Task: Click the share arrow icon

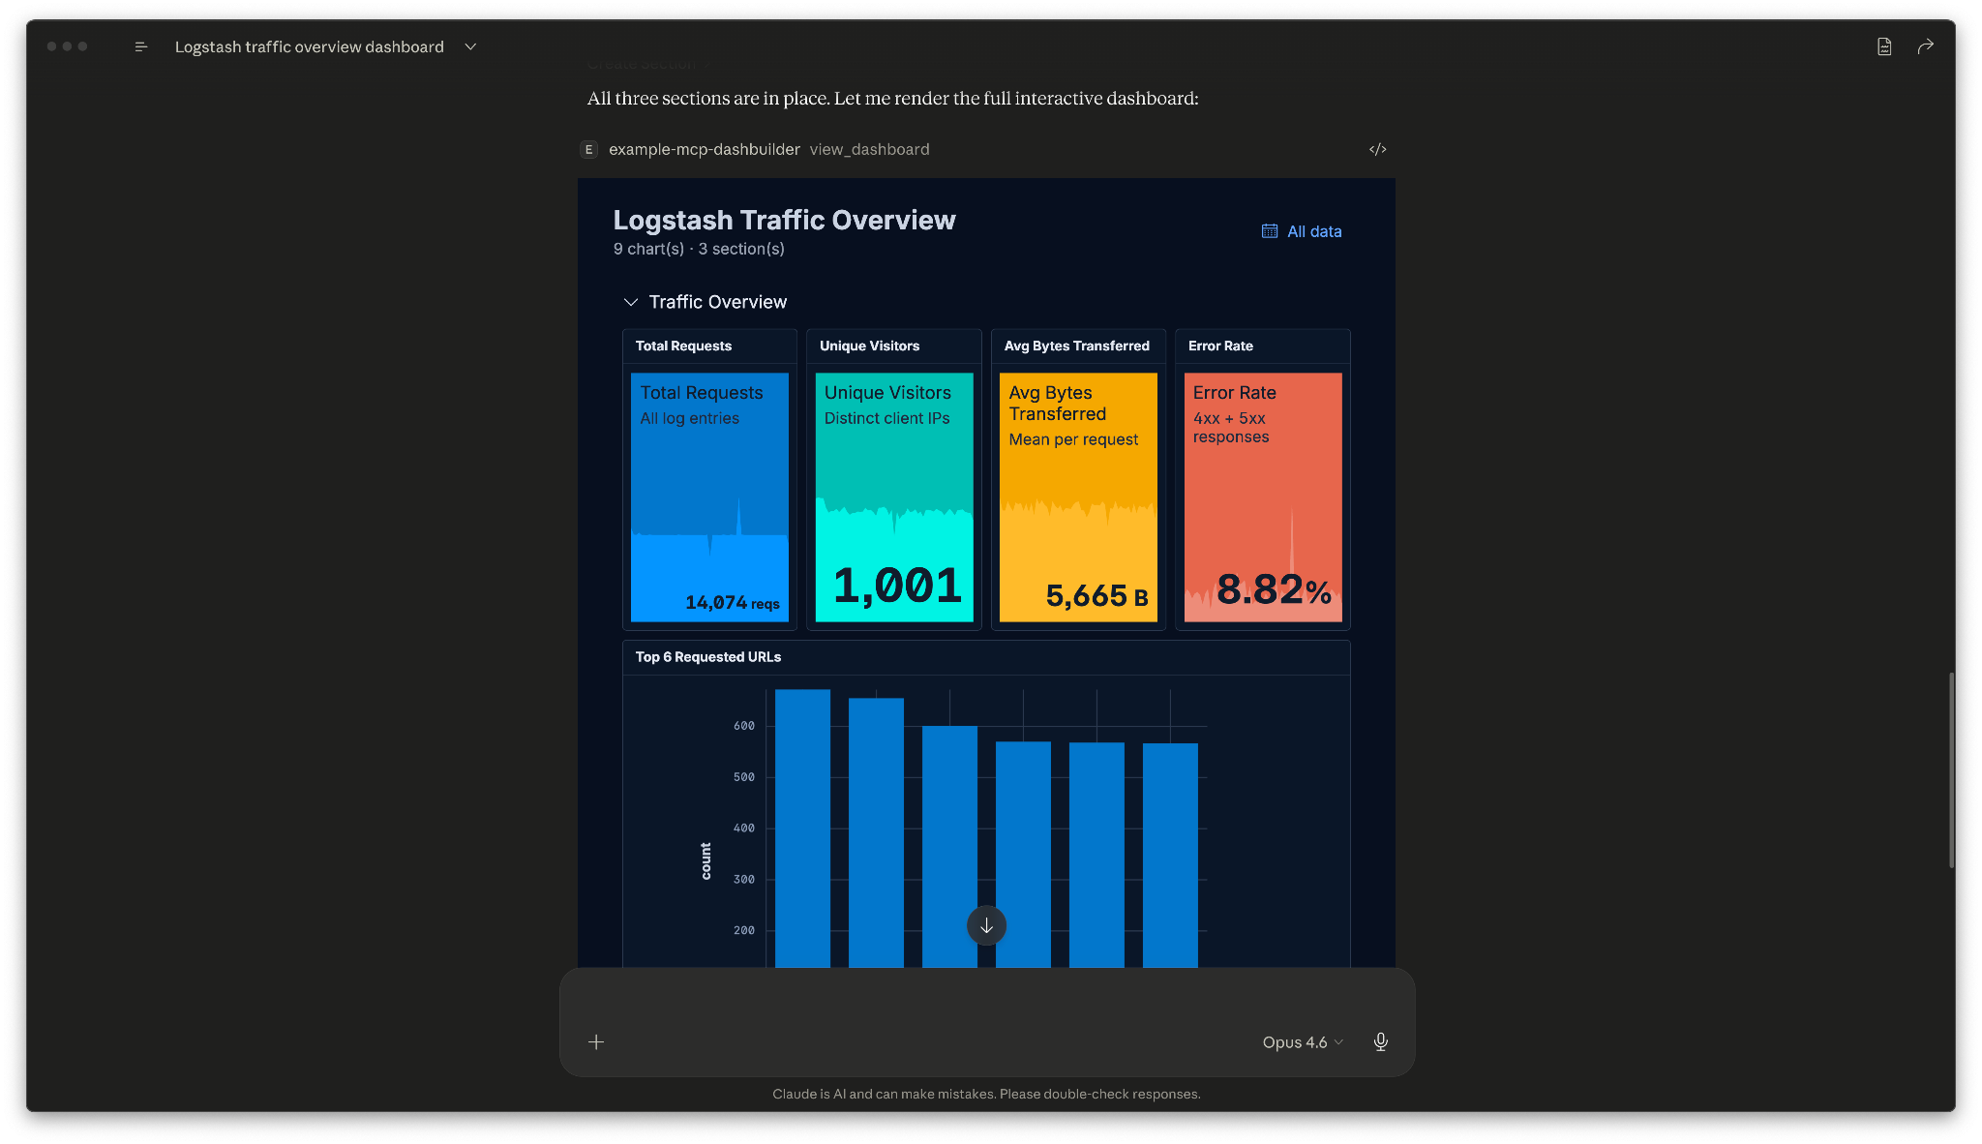Action: click(1925, 46)
